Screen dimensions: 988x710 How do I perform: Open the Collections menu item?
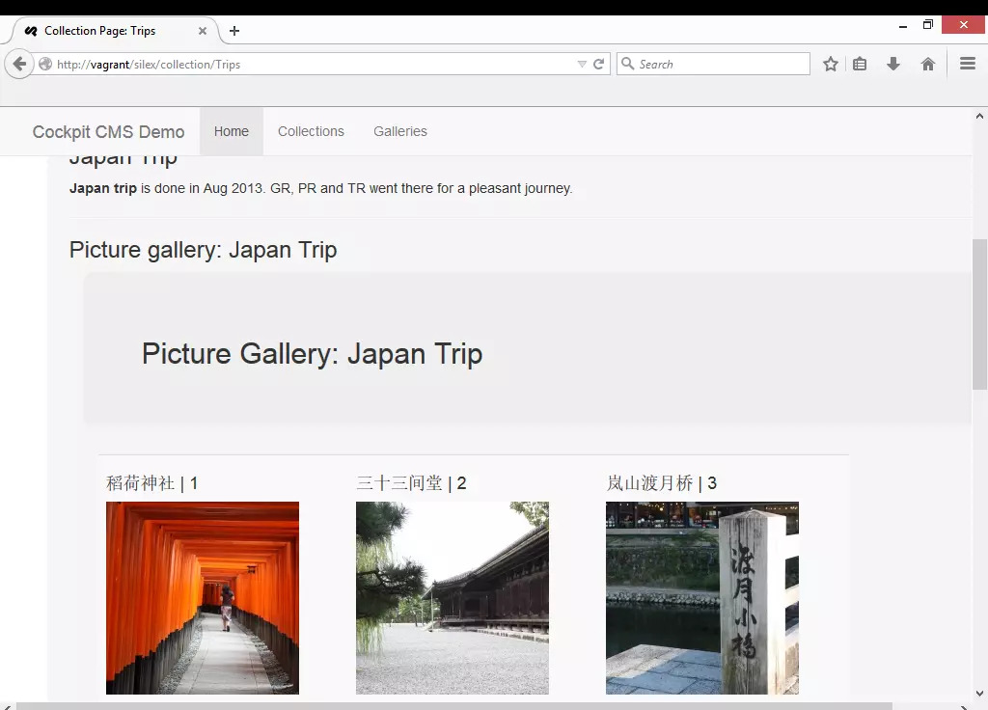311,131
